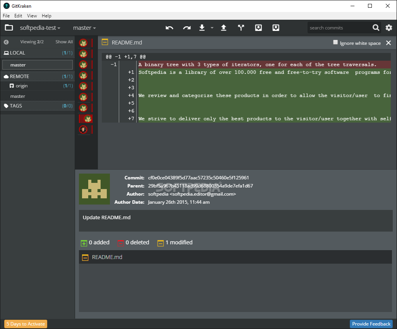Click the Provide Feedback button
The width and height of the screenshot is (397, 329).
pos(371,324)
